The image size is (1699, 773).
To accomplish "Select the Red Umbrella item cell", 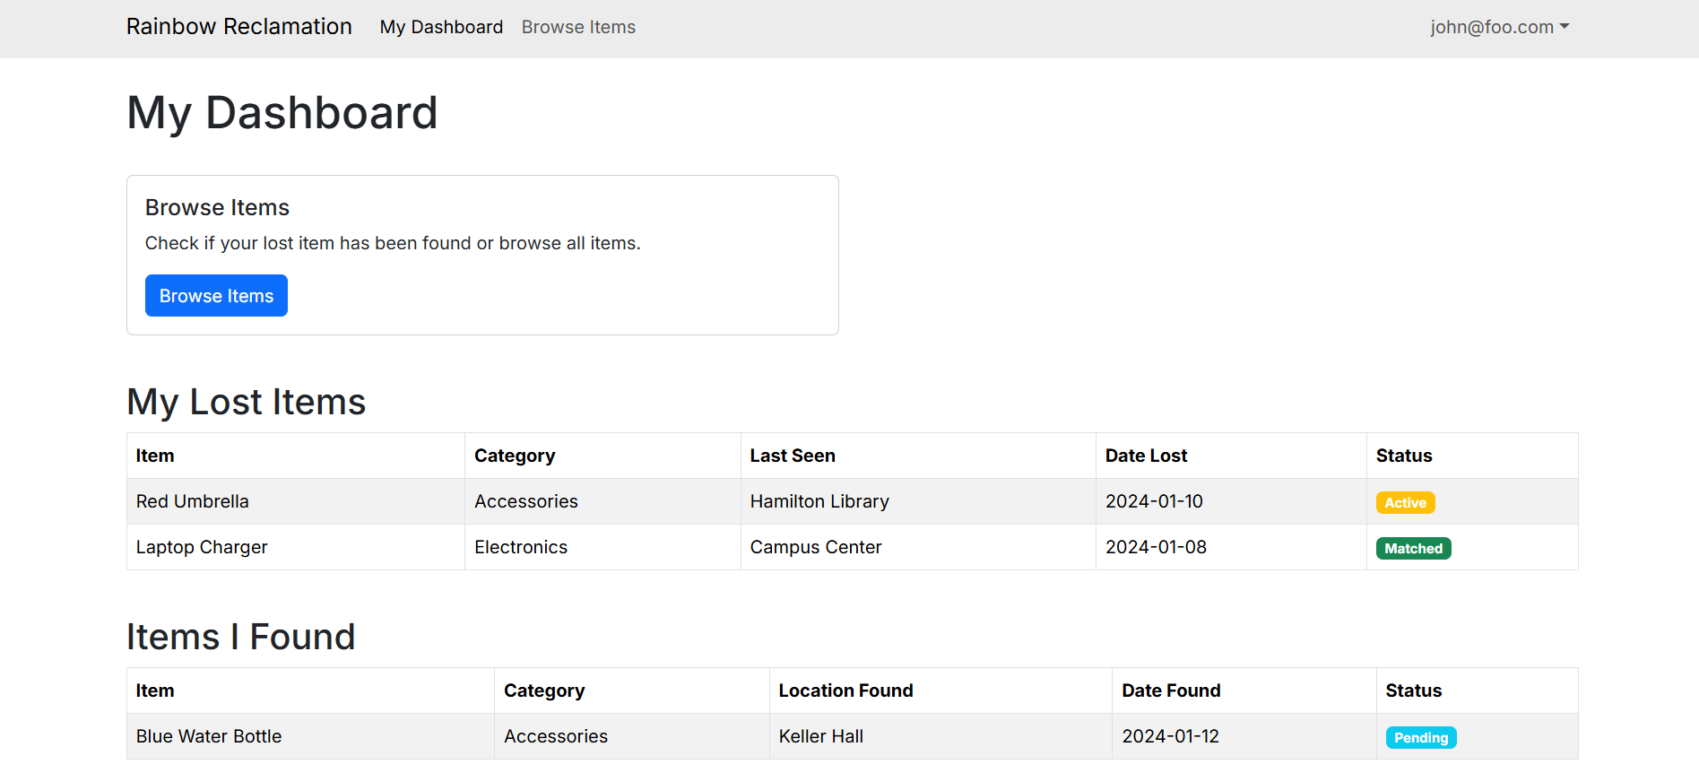I will point(193,501).
